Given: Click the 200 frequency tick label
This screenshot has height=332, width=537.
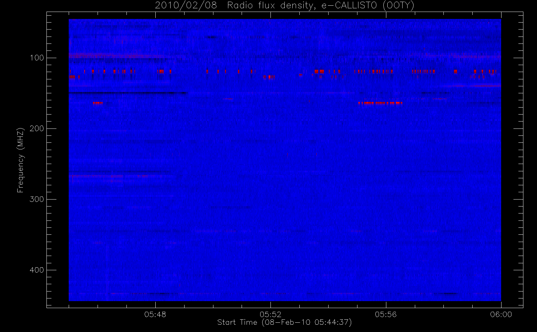Looking at the screenshot, I should click(x=37, y=128).
